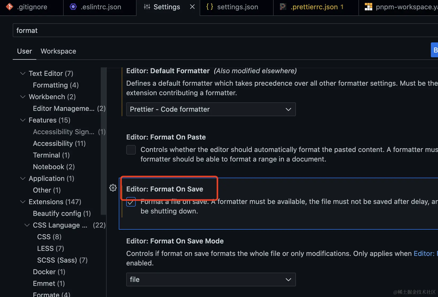Click the Prettier icon on .prettierrc.json tab
438x297 pixels.
283,7
